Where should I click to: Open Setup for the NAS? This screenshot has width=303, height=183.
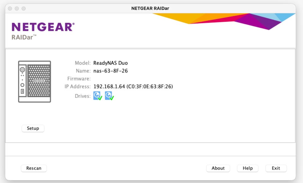tap(33, 128)
